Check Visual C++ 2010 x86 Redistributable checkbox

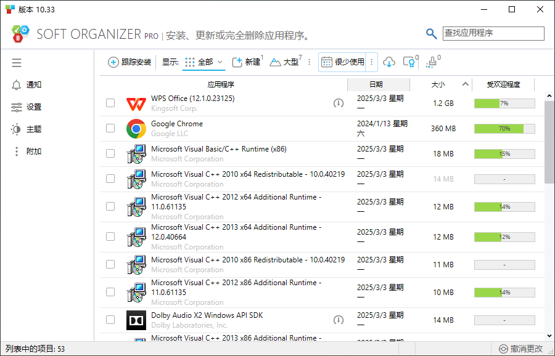click(x=110, y=264)
